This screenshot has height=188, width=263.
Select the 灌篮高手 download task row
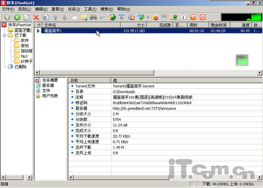coord(148,31)
